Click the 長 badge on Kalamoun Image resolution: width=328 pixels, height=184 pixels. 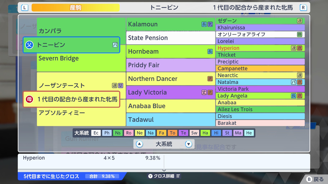[204, 24]
